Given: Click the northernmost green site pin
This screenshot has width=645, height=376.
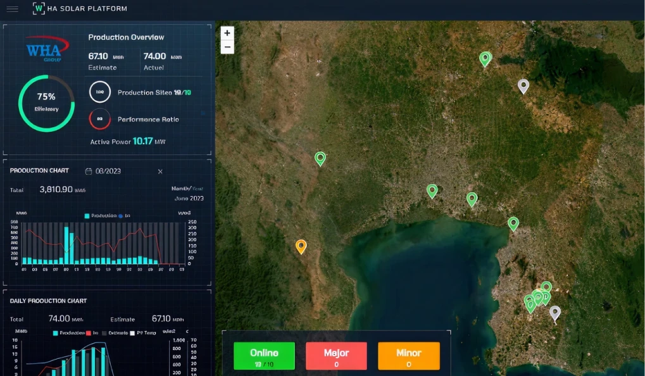Looking at the screenshot, I should (485, 58).
